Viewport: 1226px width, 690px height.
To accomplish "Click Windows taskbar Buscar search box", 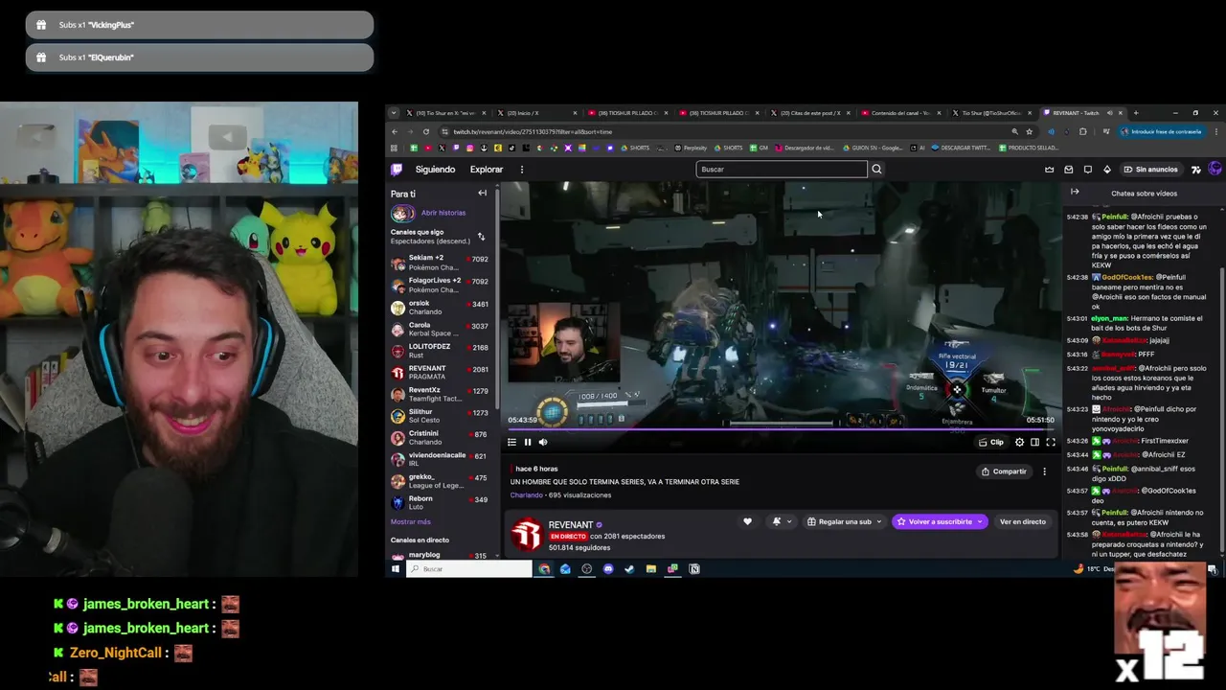I will [x=469, y=569].
